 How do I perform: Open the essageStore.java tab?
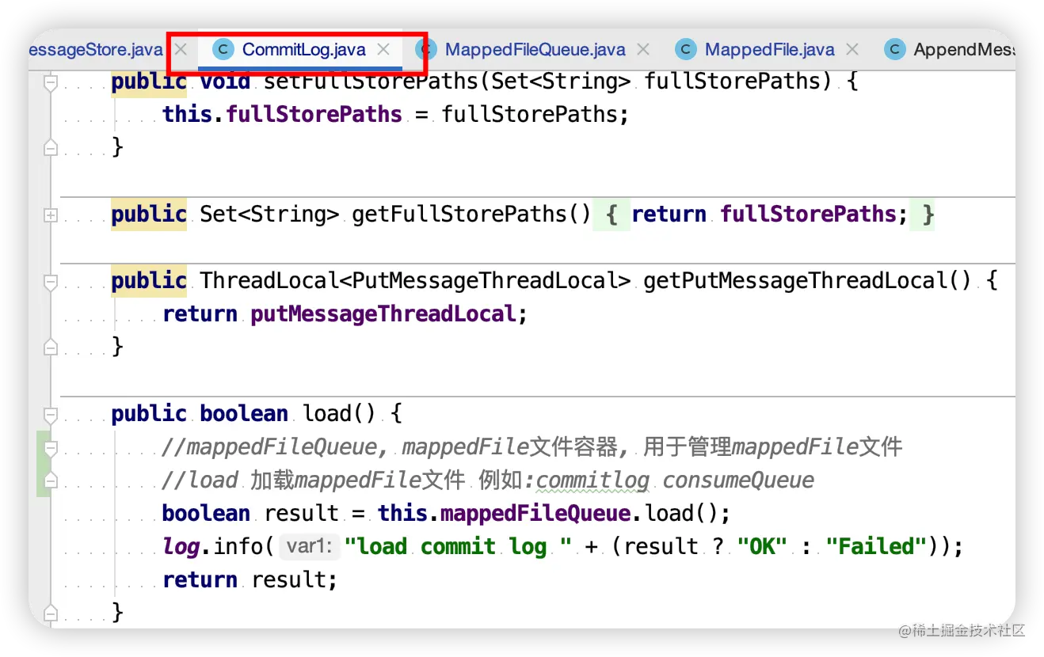pos(96,50)
